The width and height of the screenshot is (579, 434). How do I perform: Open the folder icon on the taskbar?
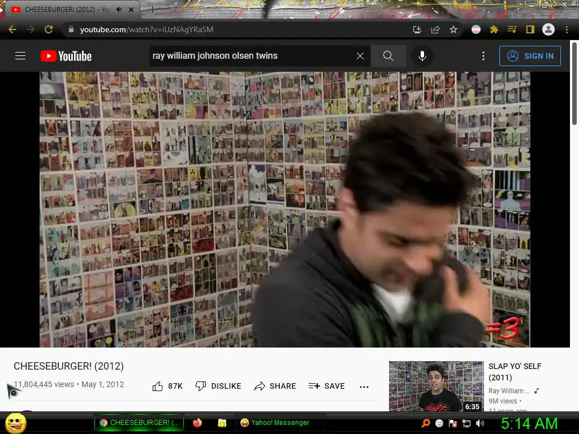coord(222,423)
